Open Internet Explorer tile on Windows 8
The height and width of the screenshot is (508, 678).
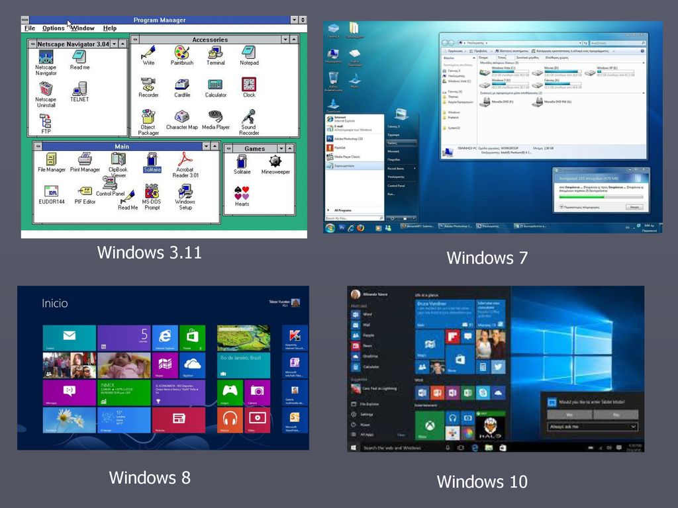click(x=165, y=338)
